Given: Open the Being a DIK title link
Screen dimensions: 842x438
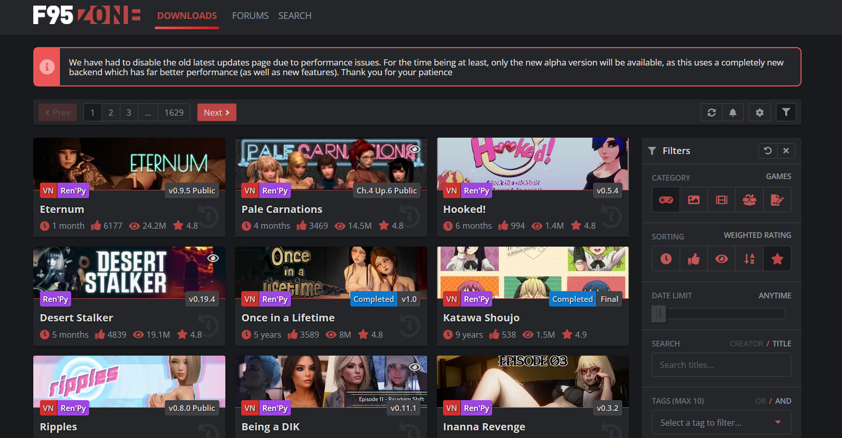Looking at the screenshot, I should click(270, 427).
